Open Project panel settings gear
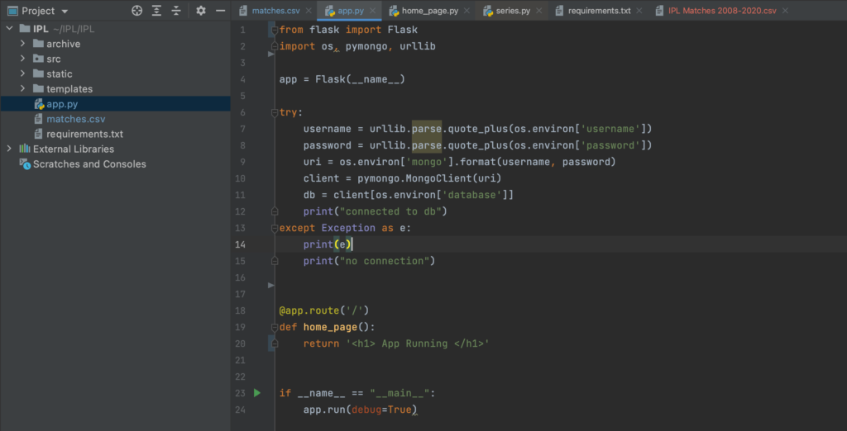847x431 pixels. pyautogui.click(x=200, y=11)
